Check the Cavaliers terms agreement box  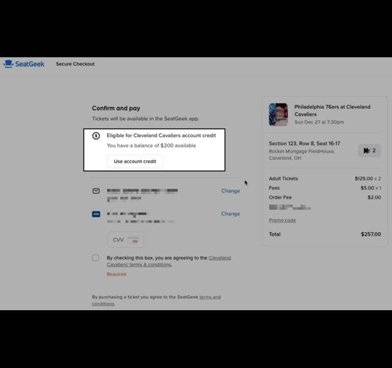point(95,258)
